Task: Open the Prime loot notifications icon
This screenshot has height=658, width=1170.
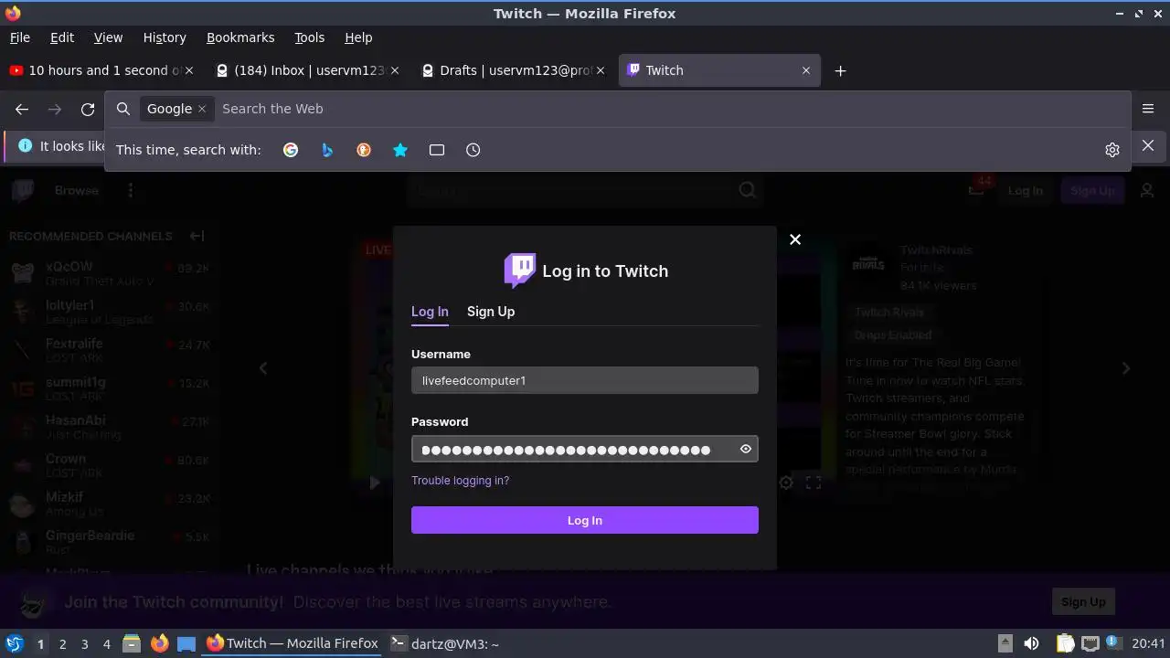Action: pyautogui.click(x=978, y=188)
